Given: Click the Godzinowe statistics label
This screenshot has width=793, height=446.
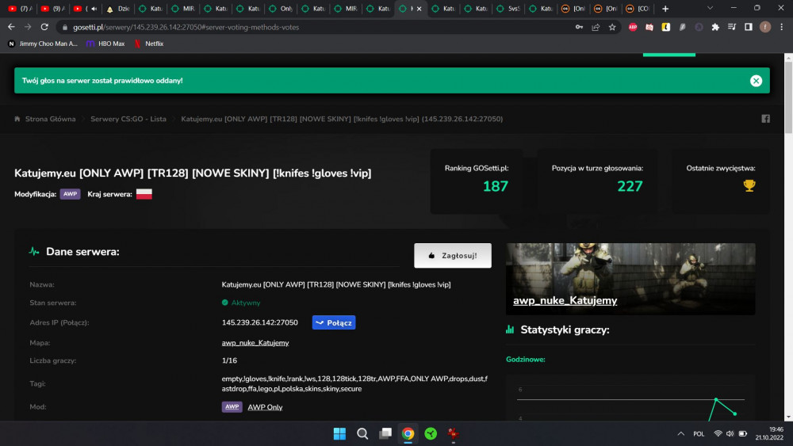Looking at the screenshot, I should (526, 360).
